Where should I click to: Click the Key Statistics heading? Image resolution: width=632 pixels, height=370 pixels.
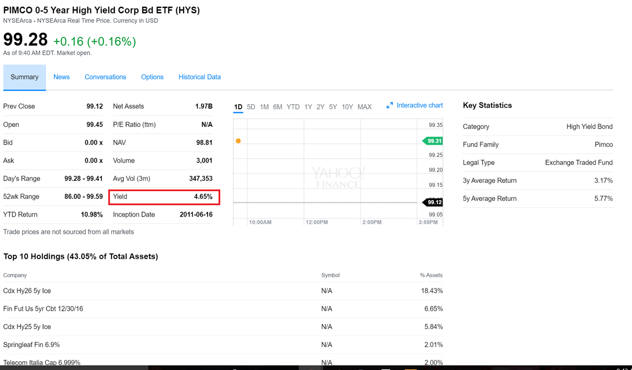coord(487,106)
